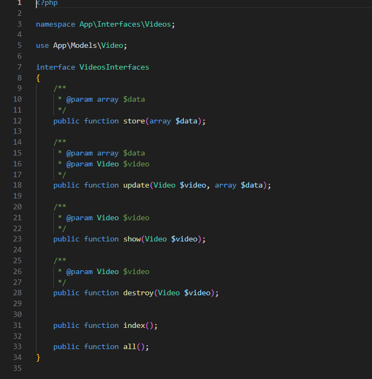
Task: Place cursor on empty line 35
Action: click(109, 368)
